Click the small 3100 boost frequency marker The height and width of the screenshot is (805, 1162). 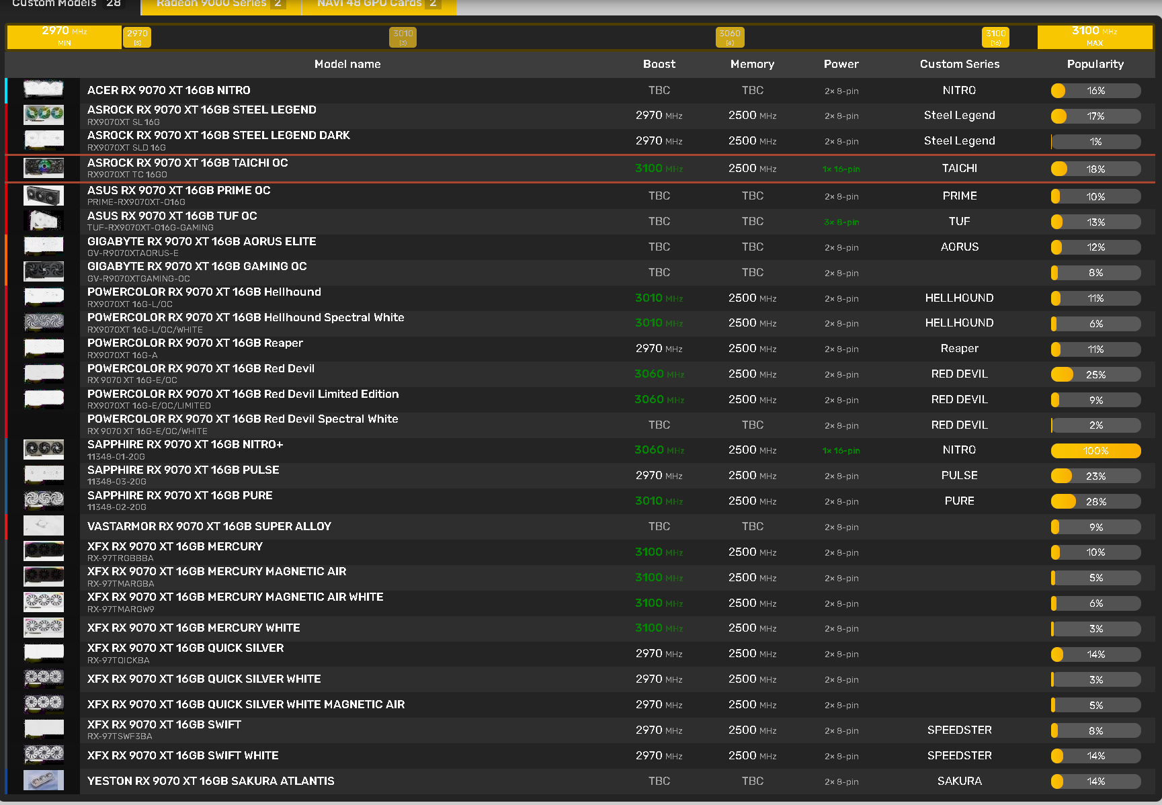click(x=996, y=37)
